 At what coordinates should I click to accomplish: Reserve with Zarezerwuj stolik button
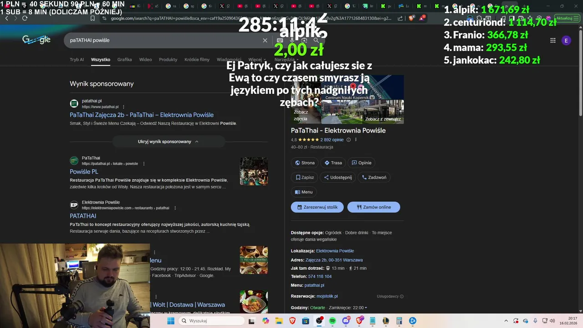pyautogui.click(x=317, y=207)
